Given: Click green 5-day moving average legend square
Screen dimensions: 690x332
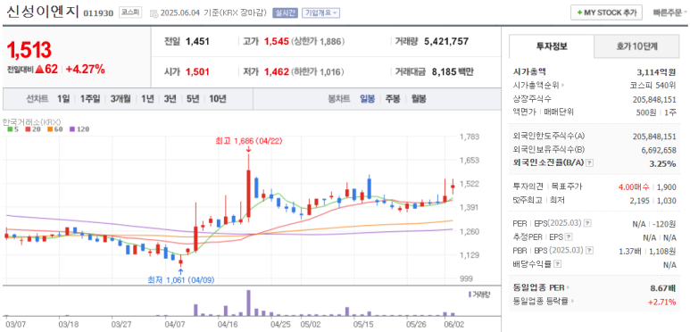Looking at the screenshot, I should [x=9, y=129].
